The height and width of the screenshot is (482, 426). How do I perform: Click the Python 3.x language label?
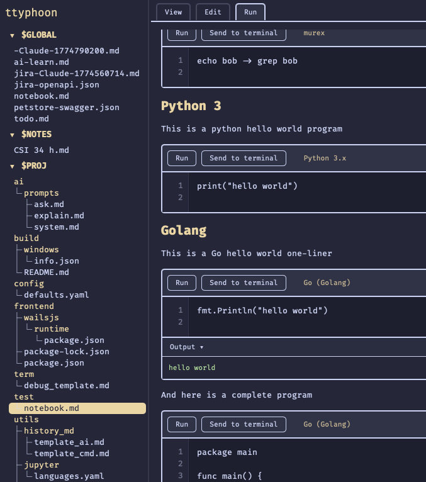[x=325, y=158]
